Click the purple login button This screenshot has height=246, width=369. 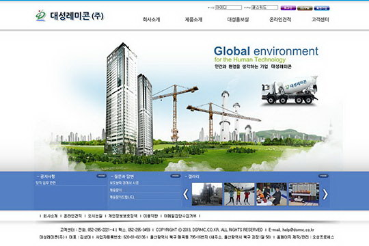(x=288, y=8)
